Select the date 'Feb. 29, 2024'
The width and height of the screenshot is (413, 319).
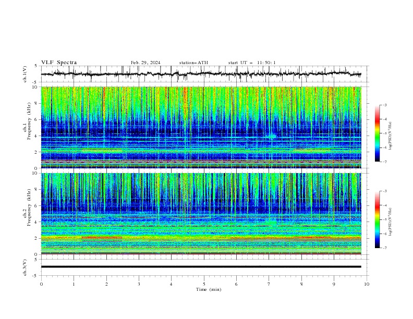pos(145,63)
